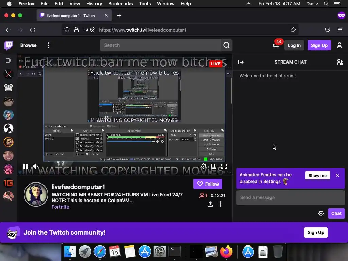
Task: Click the streamer profile avatar
Action: [36, 194]
